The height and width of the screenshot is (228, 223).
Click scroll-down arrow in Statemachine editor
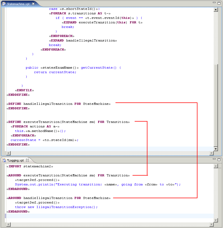click(x=216, y=149)
